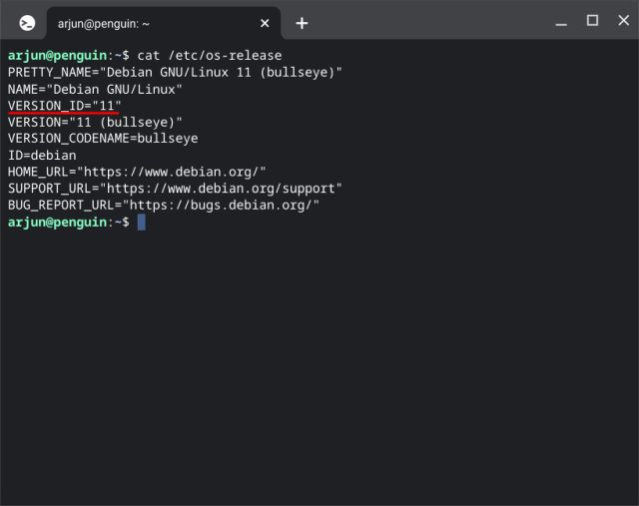Image resolution: width=639 pixels, height=506 pixels.
Task: Click the first arjun@penguin prompt text
Action: (56, 56)
